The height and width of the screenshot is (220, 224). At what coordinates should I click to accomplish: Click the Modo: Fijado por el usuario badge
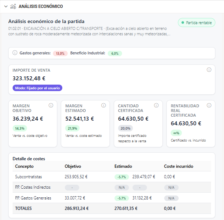click(x=37, y=88)
